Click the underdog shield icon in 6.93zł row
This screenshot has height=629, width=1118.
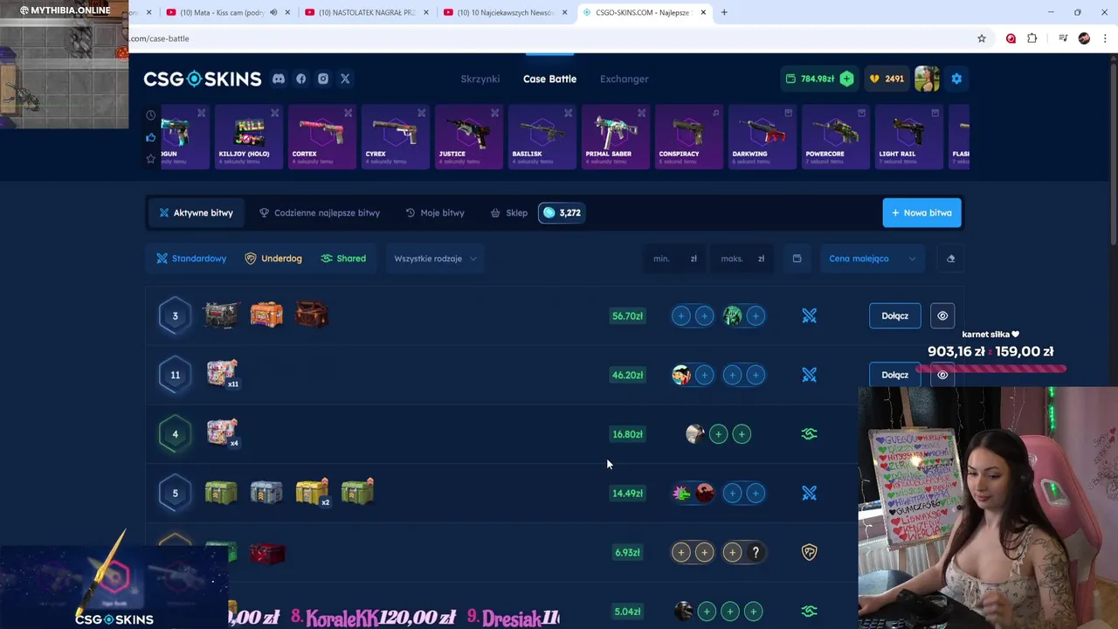pos(810,552)
